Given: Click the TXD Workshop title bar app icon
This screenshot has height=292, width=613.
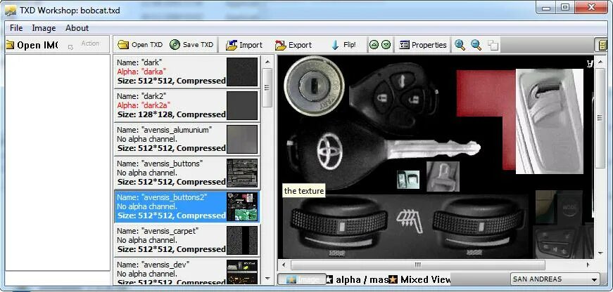Looking at the screenshot, I should click(11, 10).
